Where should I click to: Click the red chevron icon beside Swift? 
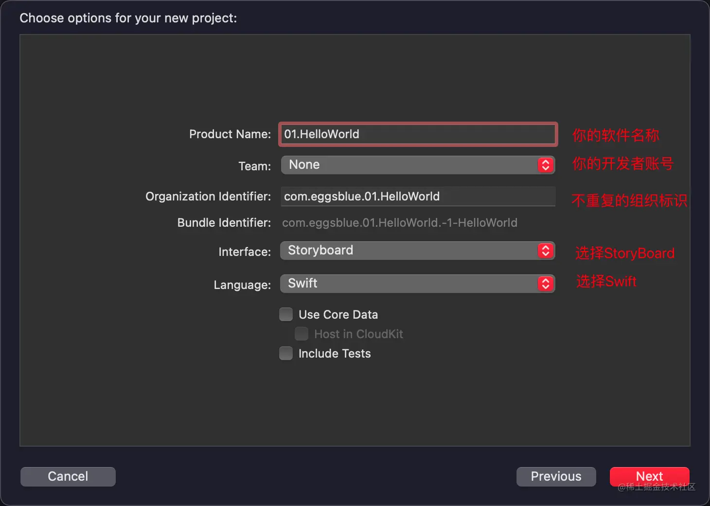point(546,284)
